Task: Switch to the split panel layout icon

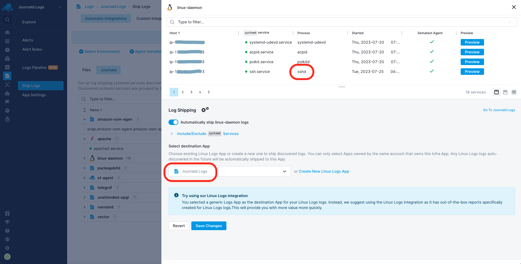Action: pyautogui.click(x=505, y=92)
